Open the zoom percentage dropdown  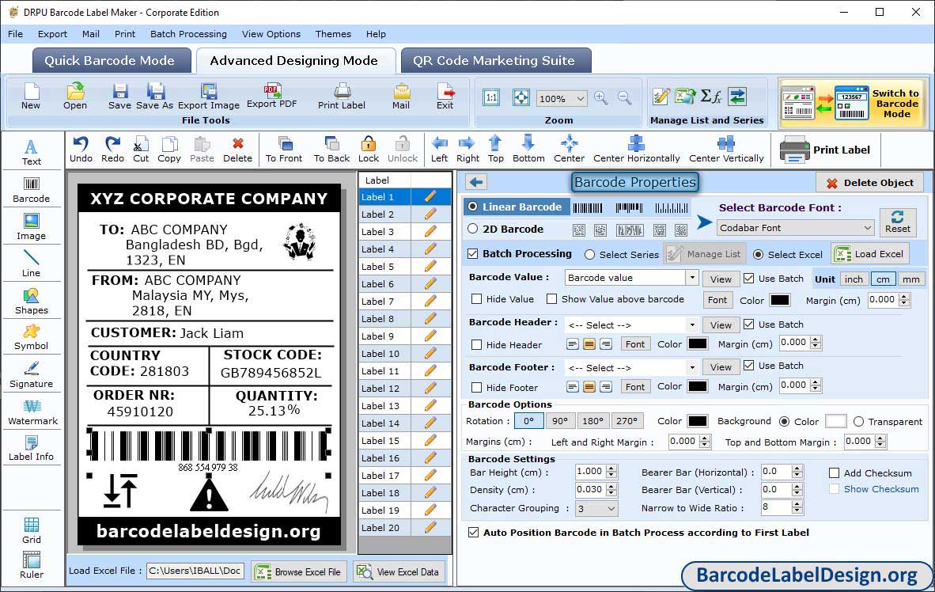pyautogui.click(x=561, y=98)
